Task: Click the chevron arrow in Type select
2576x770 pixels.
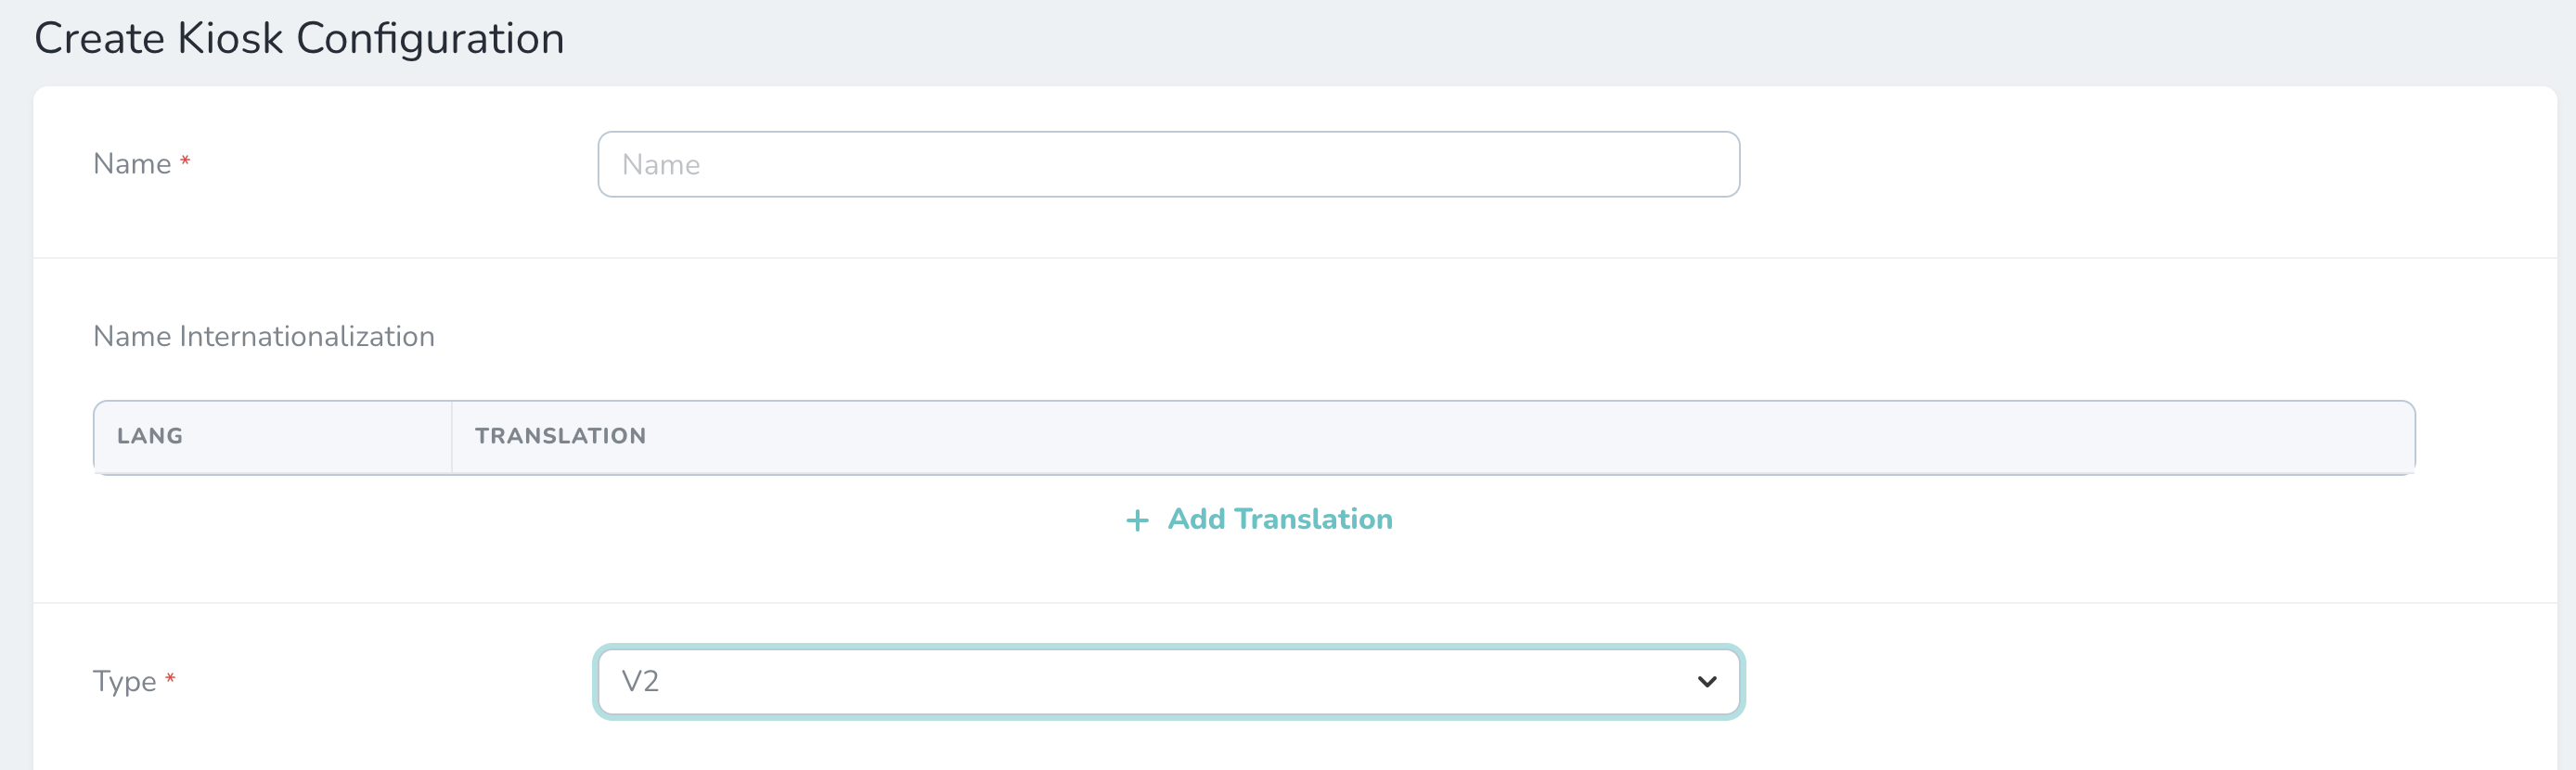Action: click(1706, 681)
